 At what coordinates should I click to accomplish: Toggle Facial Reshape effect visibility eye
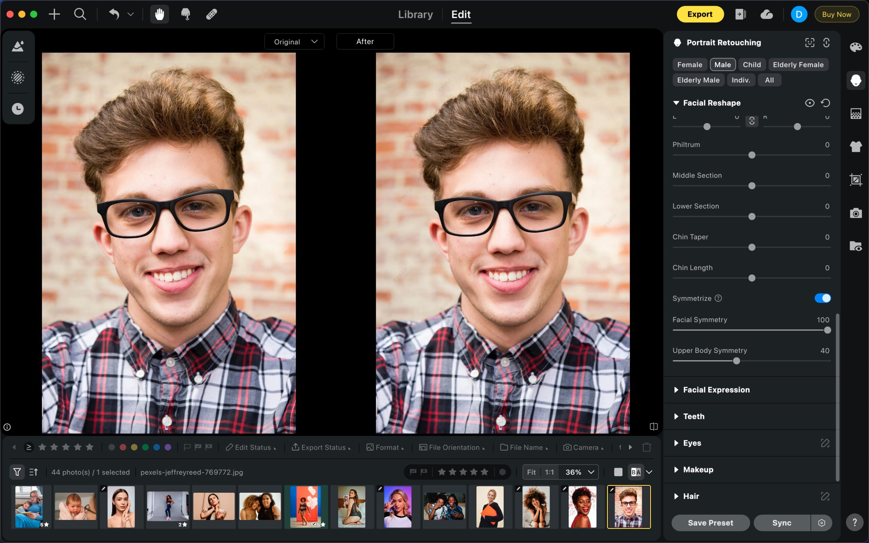click(x=809, y=103)
